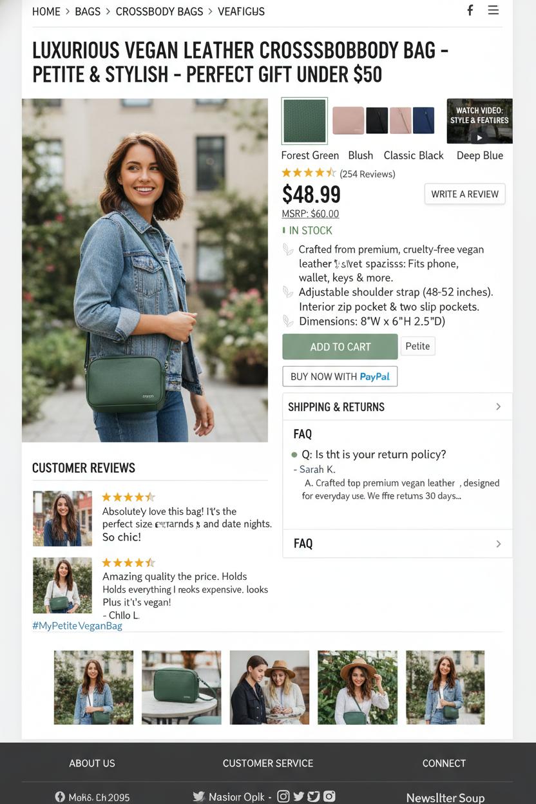Click the Add to Cart button
This screenshot has width=536, height=804.
[340, 347]
